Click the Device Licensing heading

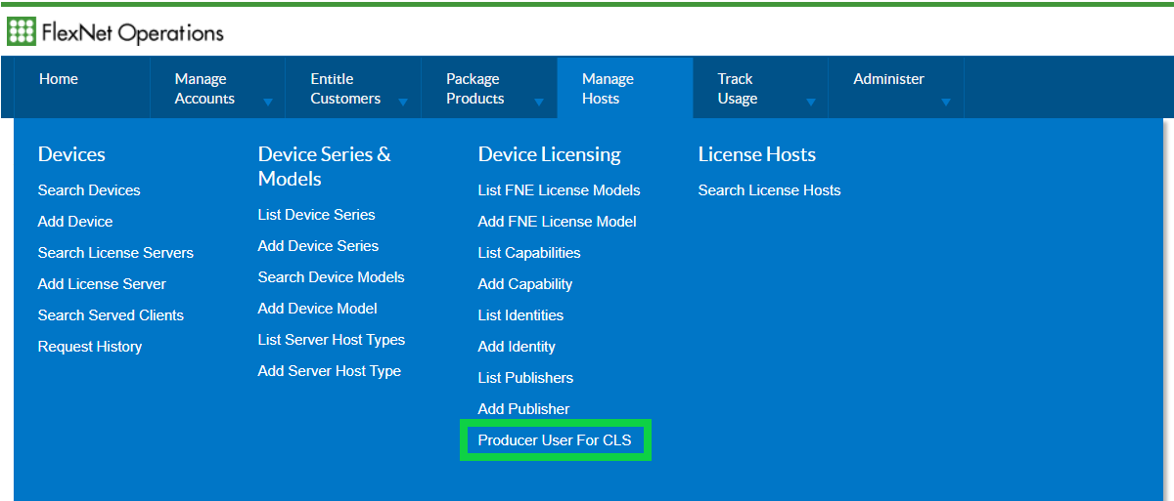[x=550, y=154]
